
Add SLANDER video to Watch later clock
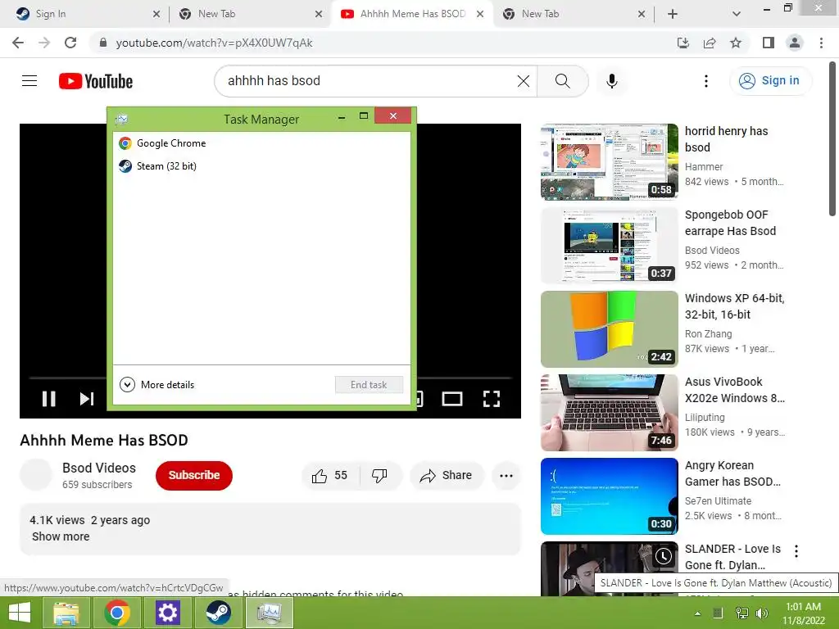[x=663, y=556]
